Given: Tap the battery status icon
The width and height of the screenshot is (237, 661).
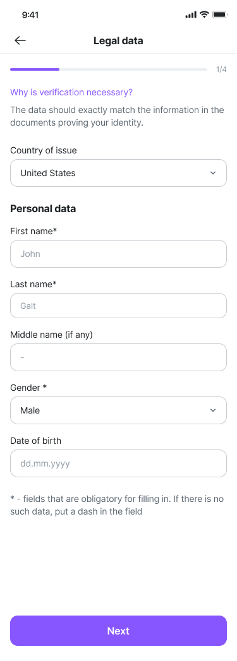Looking at the screenshot, I should tap(220, 15).
